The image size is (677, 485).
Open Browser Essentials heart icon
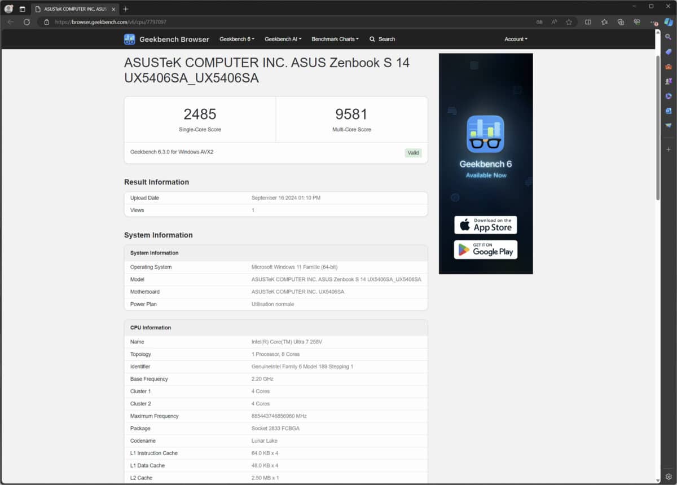pyautogui.click(x=637, y=22)
